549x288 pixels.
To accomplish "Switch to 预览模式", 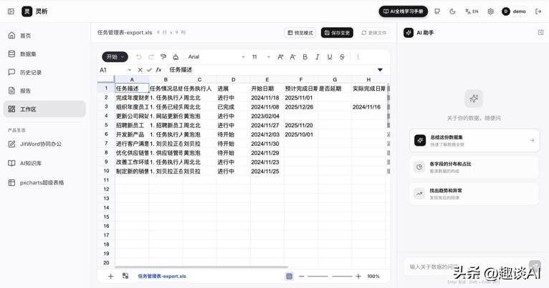I will point(300,33).
